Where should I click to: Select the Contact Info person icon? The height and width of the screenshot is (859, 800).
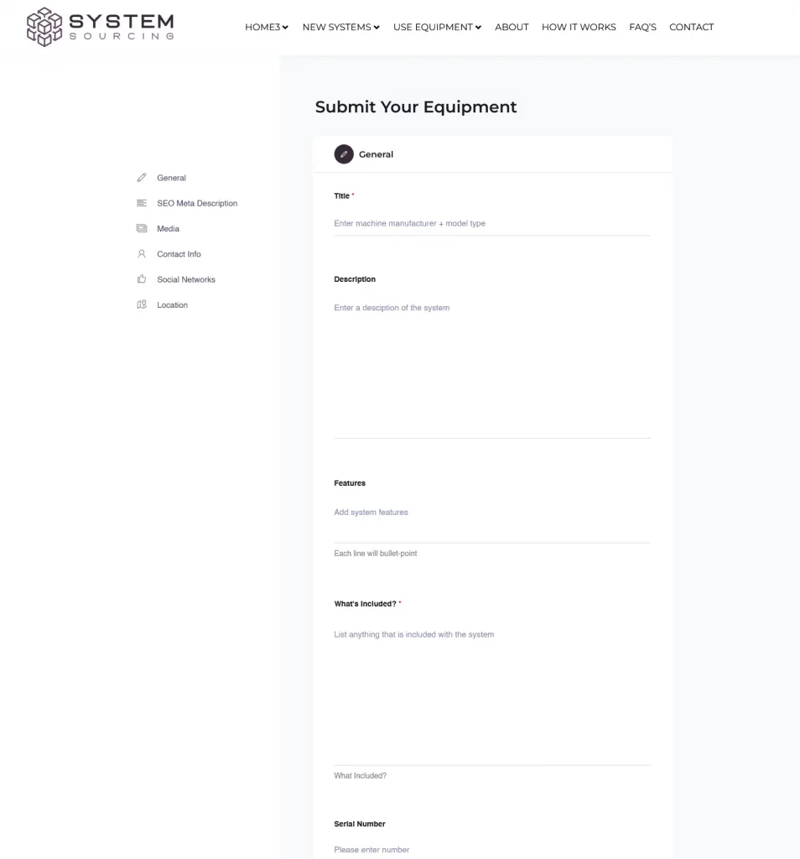pos(141,253)
